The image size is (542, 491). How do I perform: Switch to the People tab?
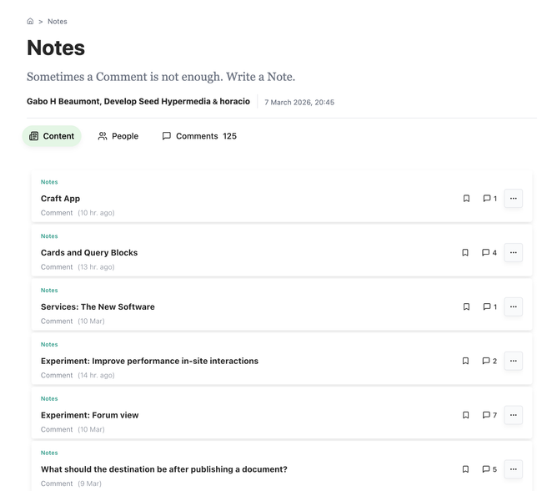[x=118, y=136]
